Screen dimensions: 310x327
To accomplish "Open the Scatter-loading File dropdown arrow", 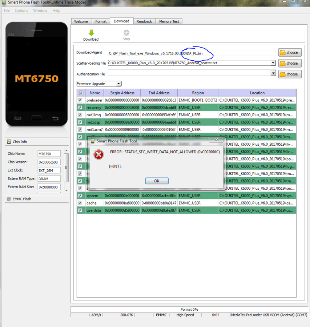I will (273, 63).
